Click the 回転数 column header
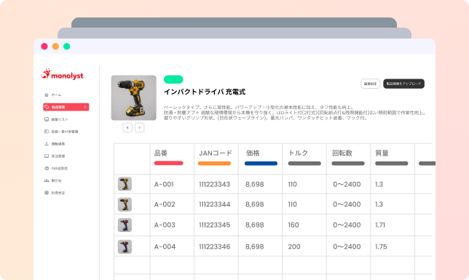The height and width of the screenshot is (280, 469). click(342, 153)
